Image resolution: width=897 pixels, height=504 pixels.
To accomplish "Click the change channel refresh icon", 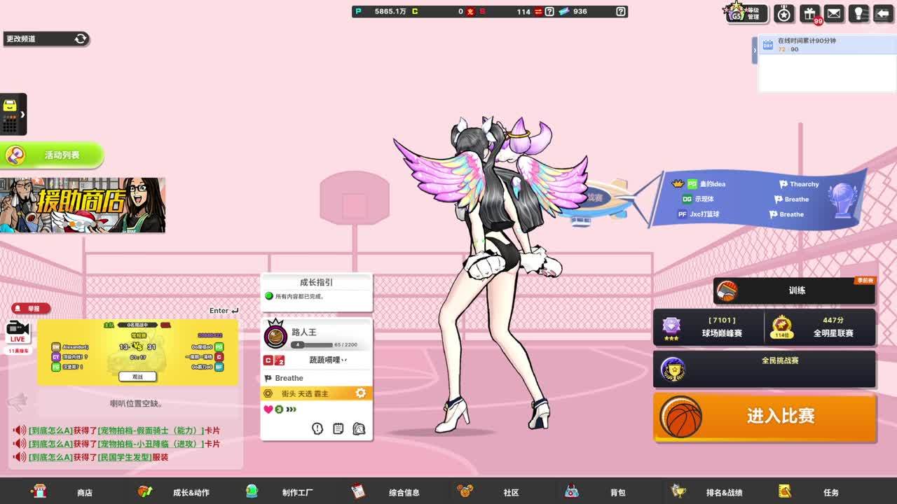I will 81,38.
